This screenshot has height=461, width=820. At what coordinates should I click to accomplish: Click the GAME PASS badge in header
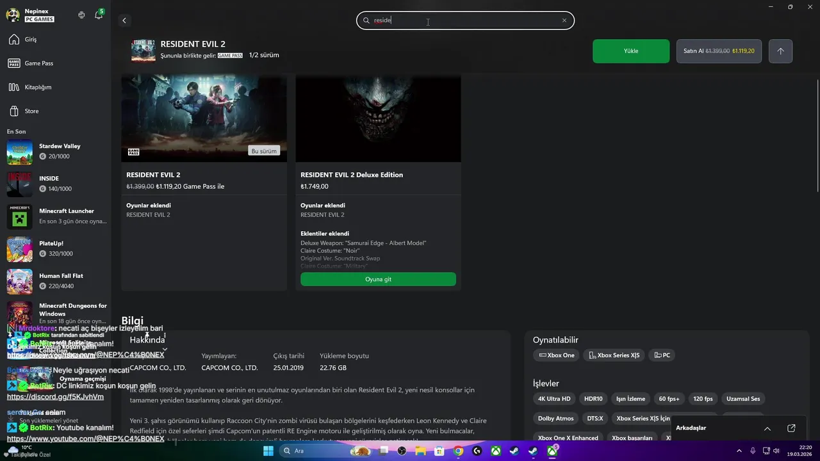[x=230, y=56]
